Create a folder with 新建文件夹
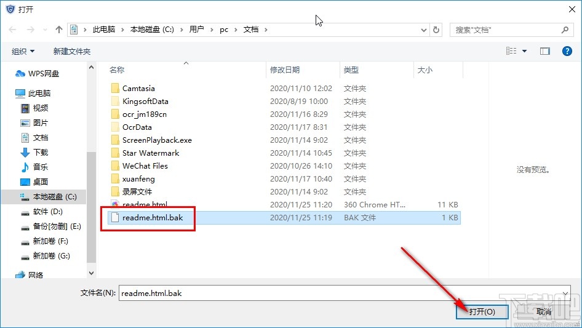 pyautogui.click(x=72, y=51)
